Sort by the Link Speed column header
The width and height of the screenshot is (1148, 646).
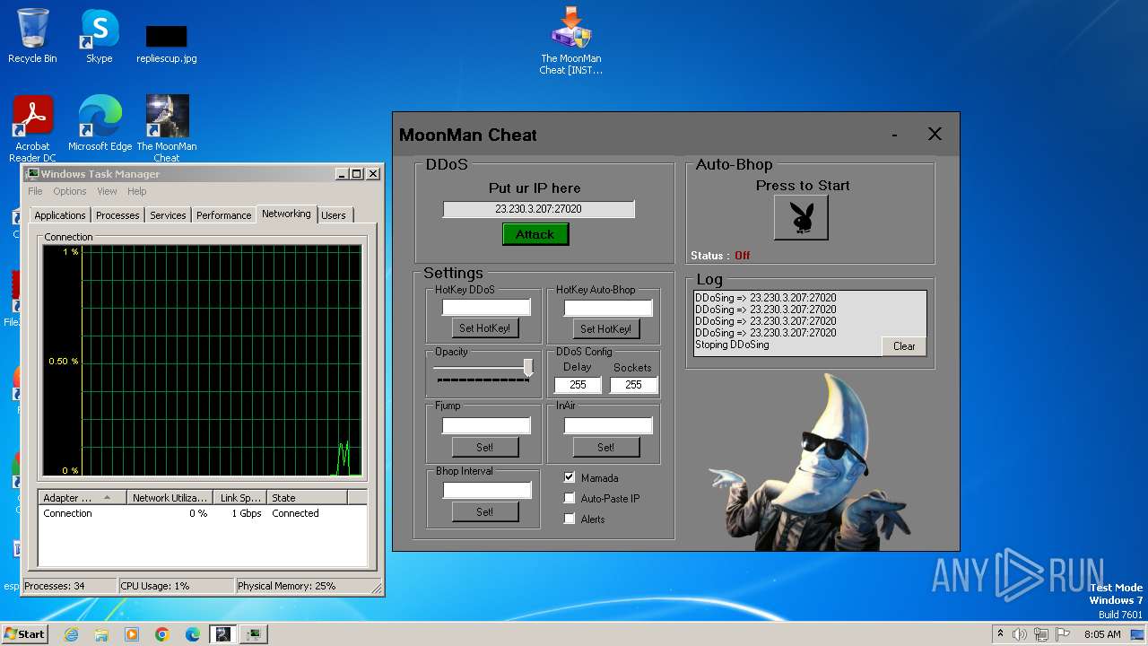point(239,498)
